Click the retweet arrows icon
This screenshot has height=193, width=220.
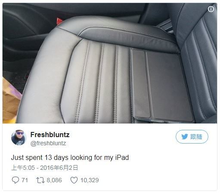click(40, 180)
